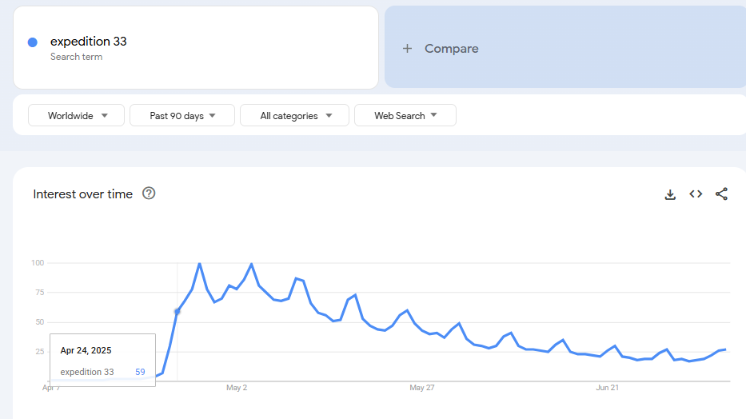Click the Interest over time heading
Image resolution: width=746 pixels, height=419 pixels.
coord(83,194)
